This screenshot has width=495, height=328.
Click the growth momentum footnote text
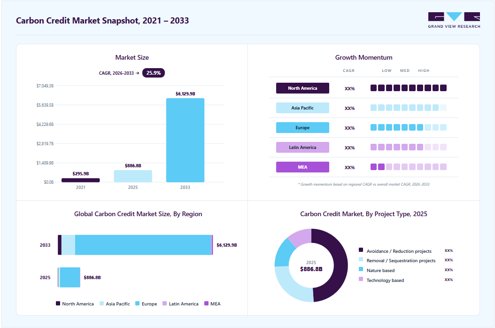(364, 184)
